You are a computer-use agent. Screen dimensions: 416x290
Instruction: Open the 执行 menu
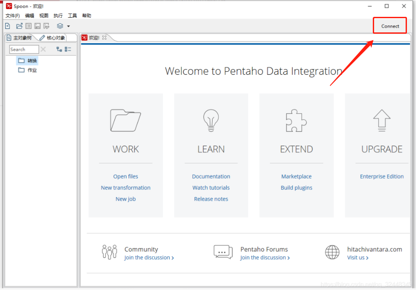pyautogui.click(x=58, y=16)
